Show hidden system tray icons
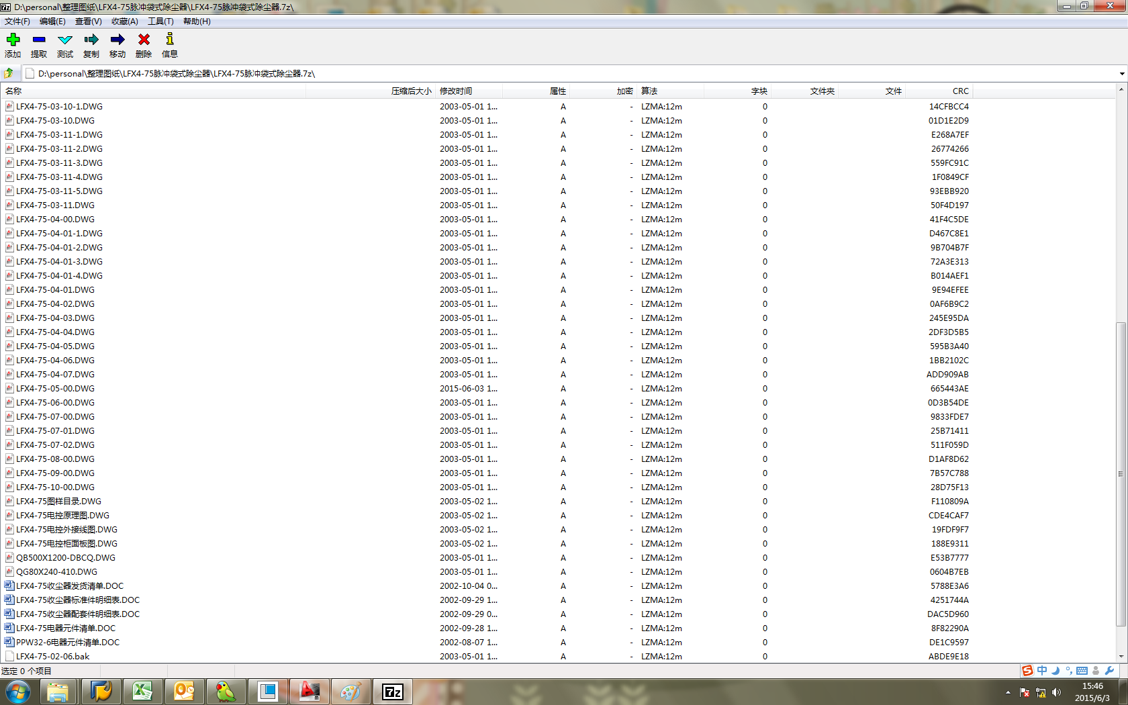Screen dimensions: 1128x705 pyautogui.click(x=1008, y=692)
